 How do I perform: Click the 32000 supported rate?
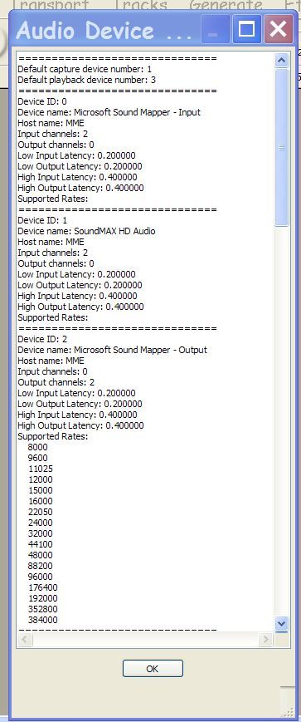(x=41, y=533)
